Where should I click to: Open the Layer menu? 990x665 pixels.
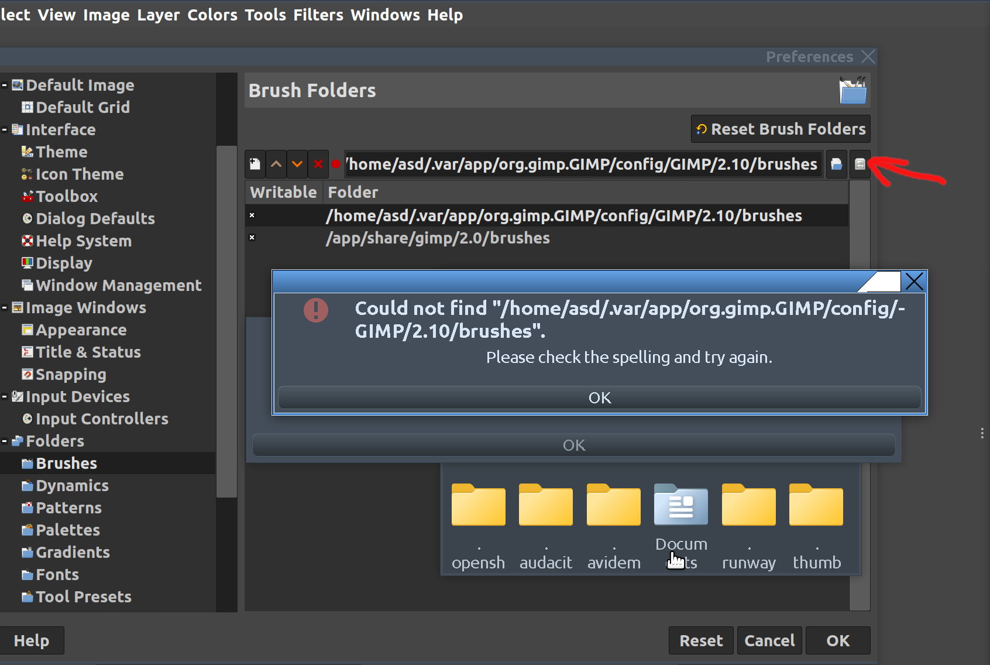click(159, 15)
